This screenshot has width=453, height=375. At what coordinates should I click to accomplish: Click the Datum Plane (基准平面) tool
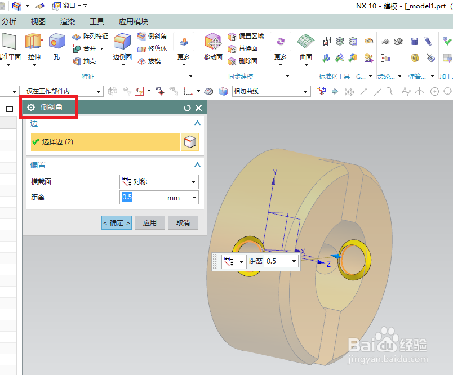point(8,46)
